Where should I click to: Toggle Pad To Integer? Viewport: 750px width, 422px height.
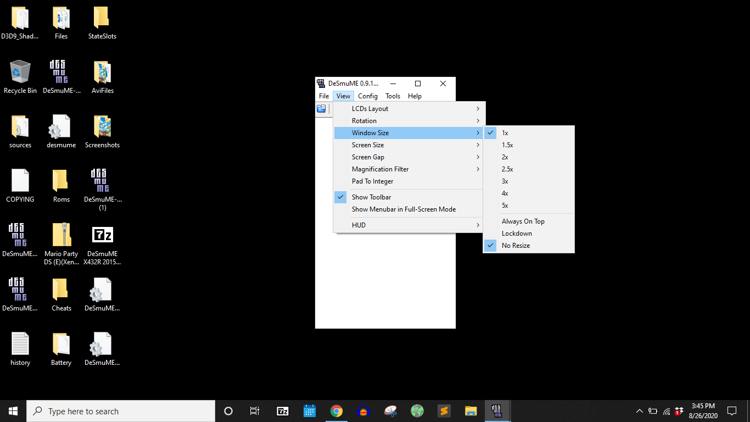408,181
